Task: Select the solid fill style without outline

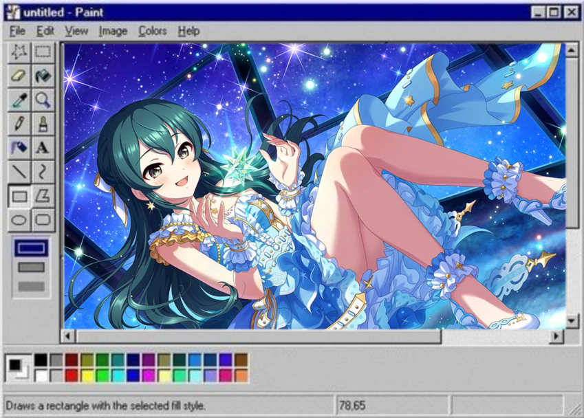Action: (x=31, y=286)
